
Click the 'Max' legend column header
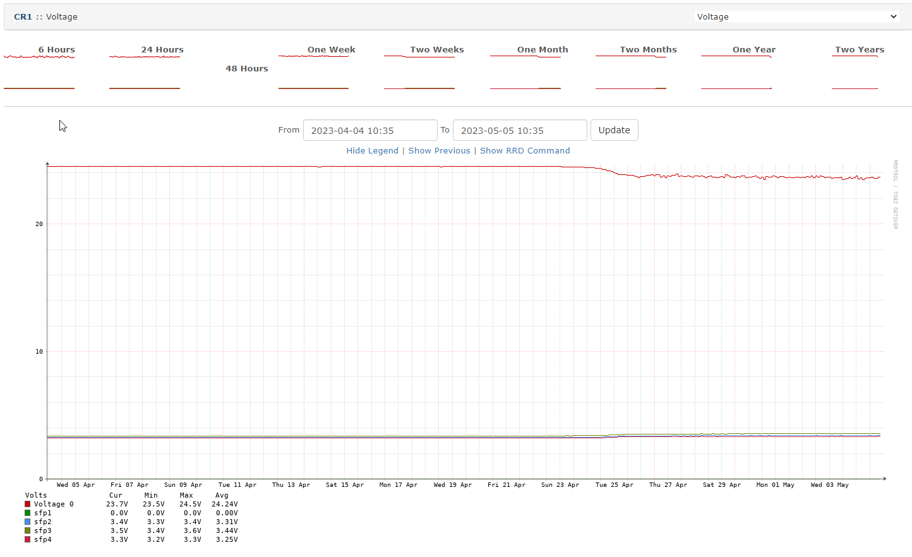[x=186, y=495]
